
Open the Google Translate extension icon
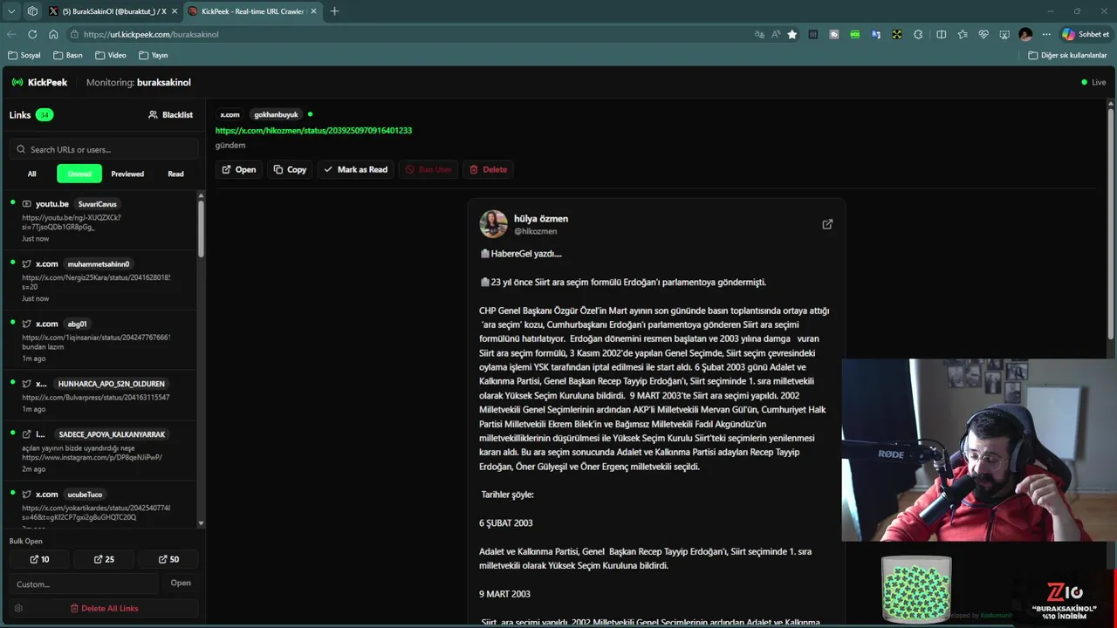pos(876,34)
